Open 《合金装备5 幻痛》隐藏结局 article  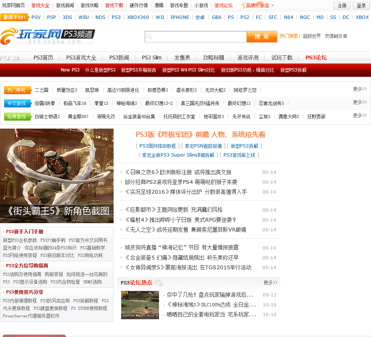click(x=182, y=257)
